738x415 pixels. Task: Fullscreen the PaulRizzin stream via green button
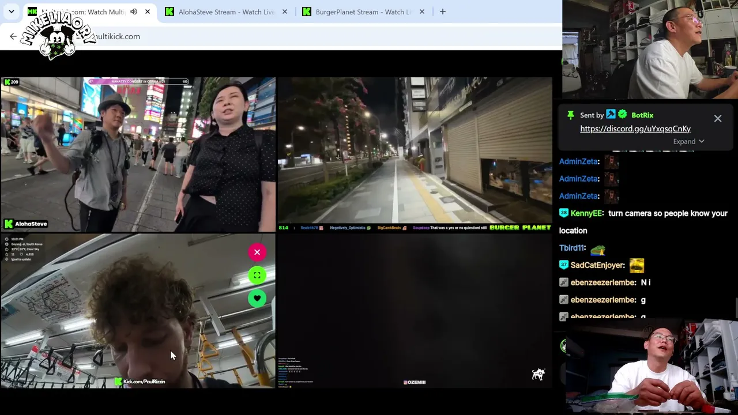[257, 275]
